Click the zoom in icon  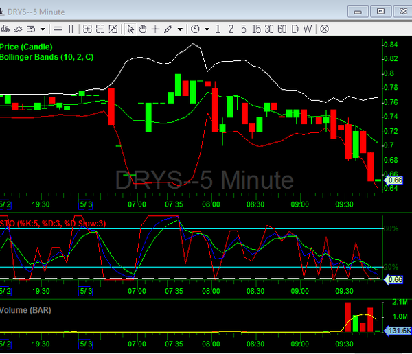[x=87, y=29]
